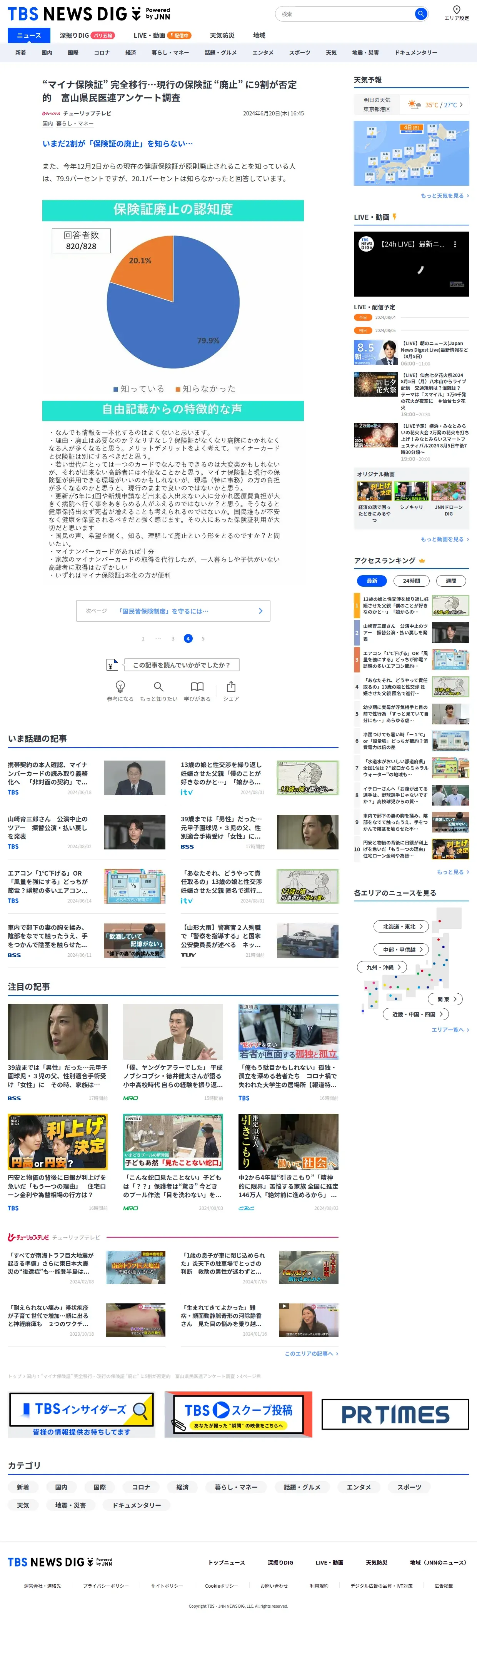This screenshot has height=1660, width=477.
Task: Click the TBS NEWS DIG video channel avatar
Action: [x=366, y=244]
